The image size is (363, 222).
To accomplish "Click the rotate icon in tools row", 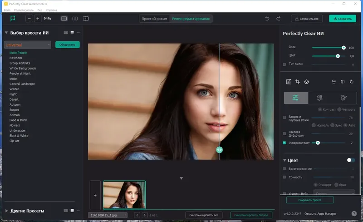I will point(352,82).
